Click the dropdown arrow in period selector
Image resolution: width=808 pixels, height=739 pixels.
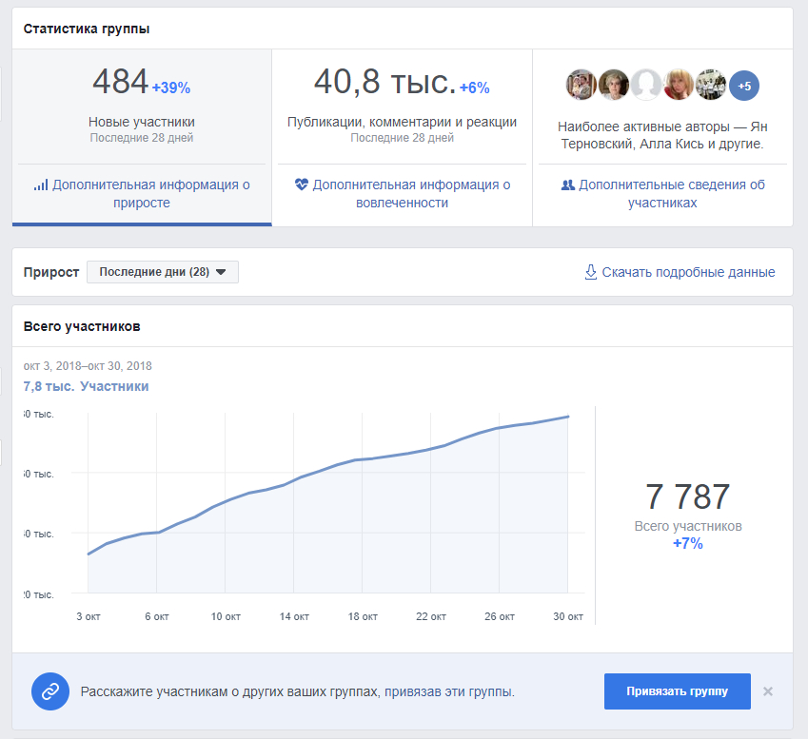(x=221, y=272)
